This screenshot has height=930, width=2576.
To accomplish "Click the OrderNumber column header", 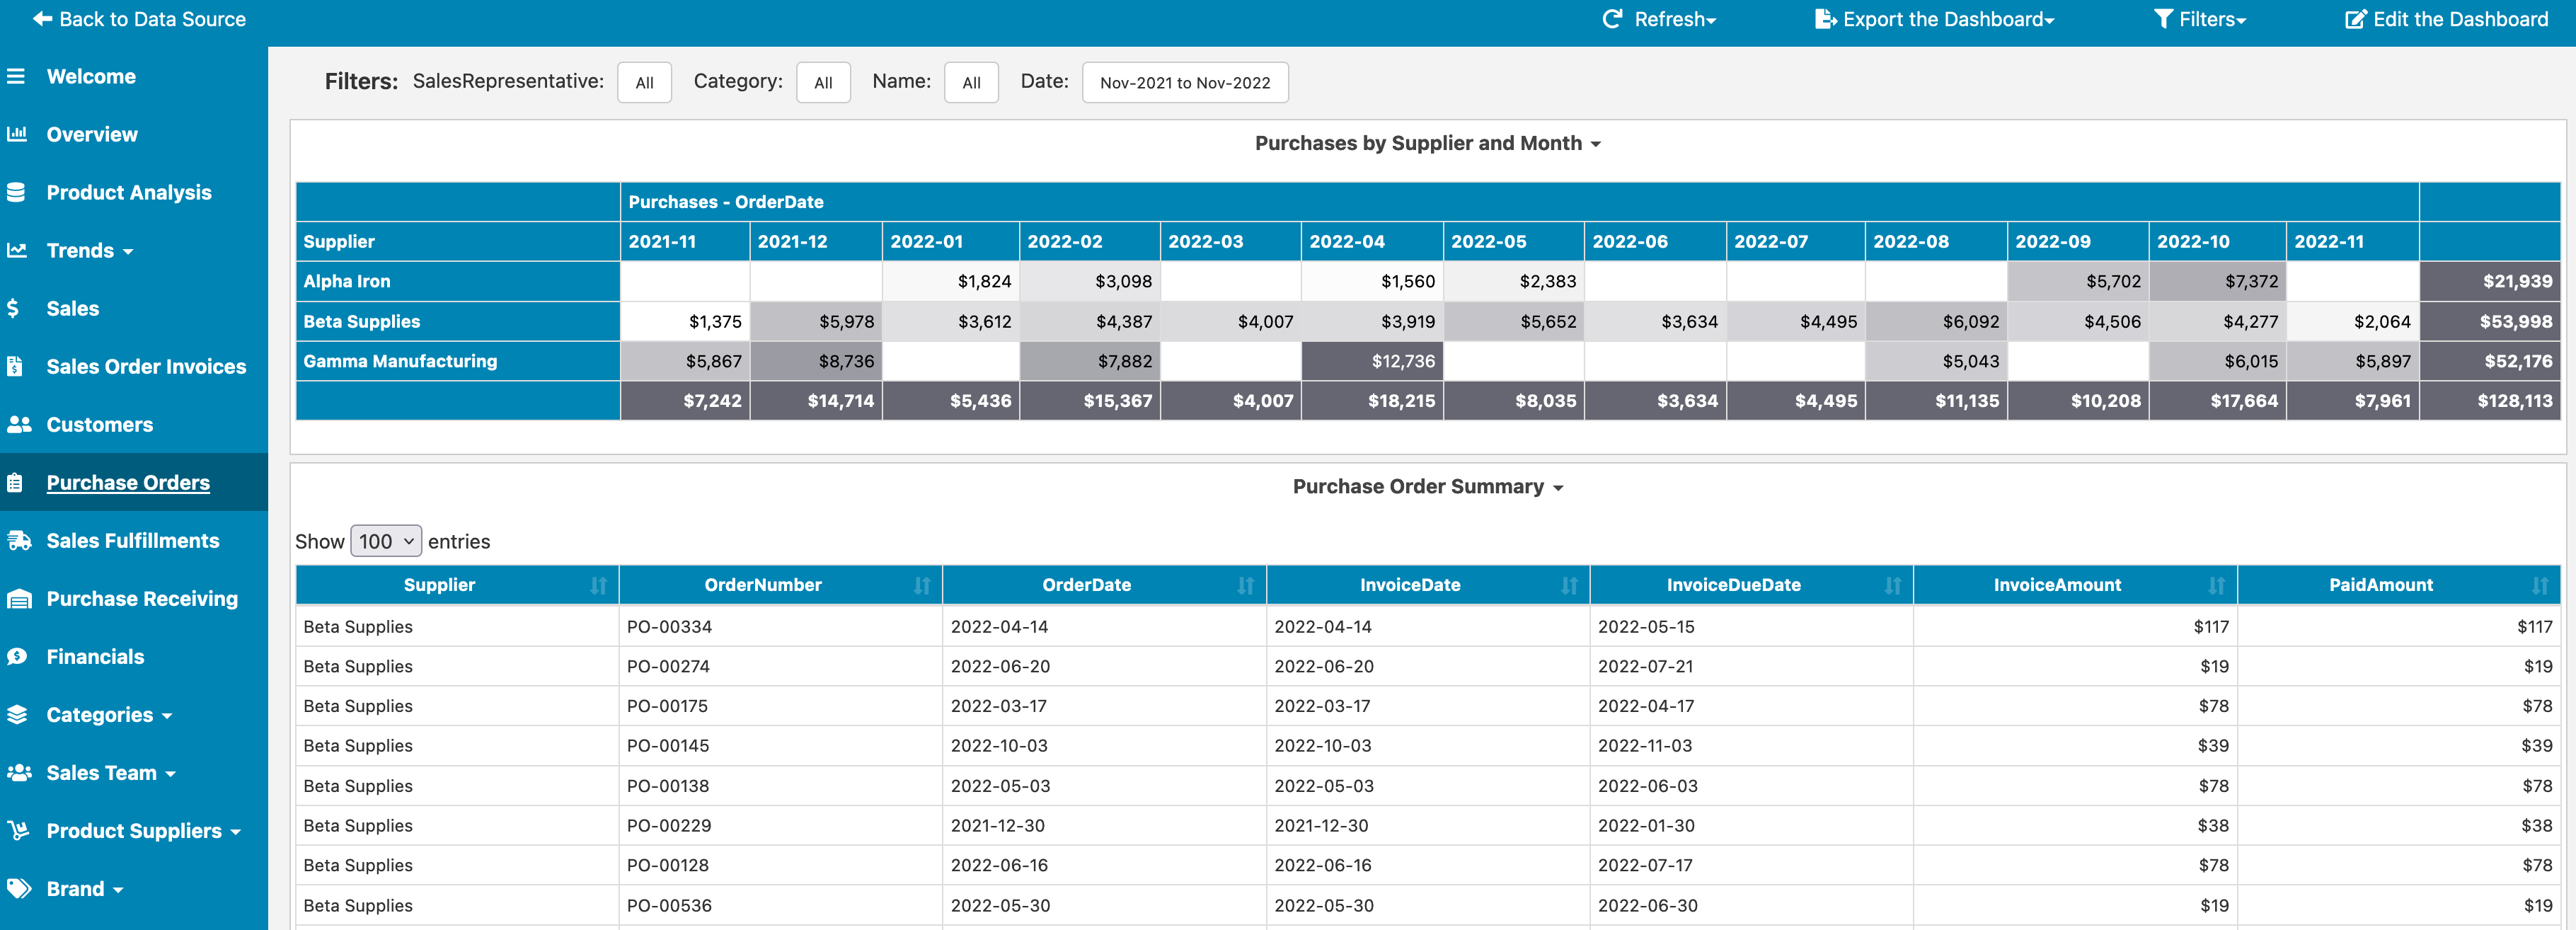I will tap(780, 585).
